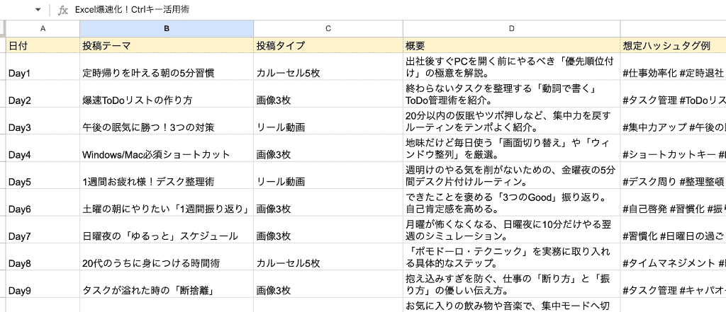Select the Day1 cell

(43, 67)
